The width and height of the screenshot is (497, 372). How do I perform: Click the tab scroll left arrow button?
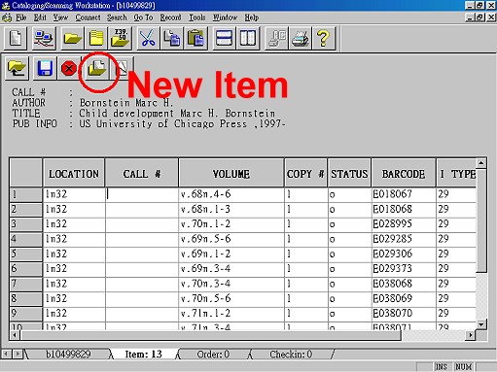pos(7,355)
